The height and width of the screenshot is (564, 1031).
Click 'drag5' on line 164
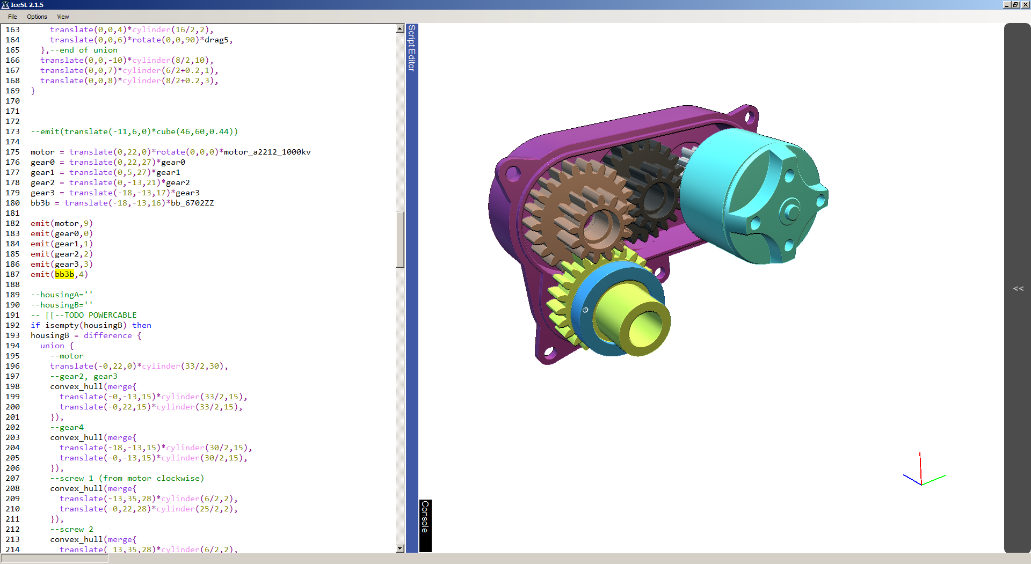[216, 40]
